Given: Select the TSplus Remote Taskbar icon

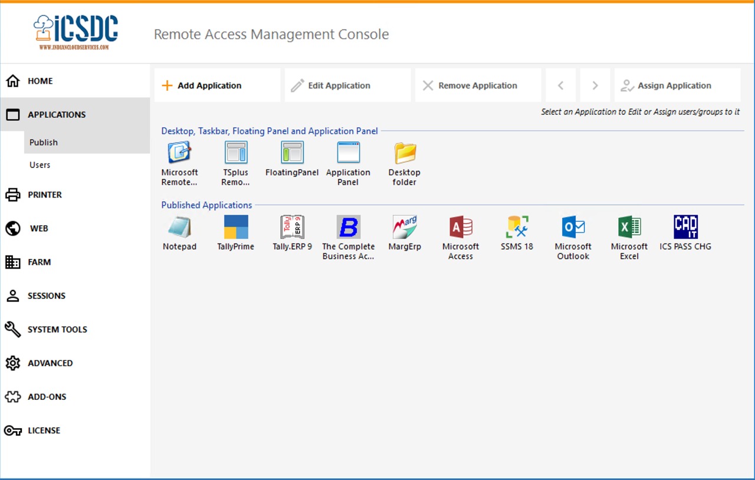Looking at the screenshot, I should point(236,152).
